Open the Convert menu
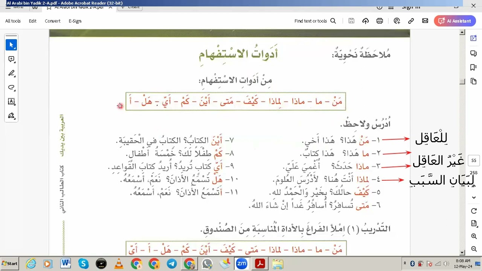Screen dimensions: 482x271 (52, 21)
